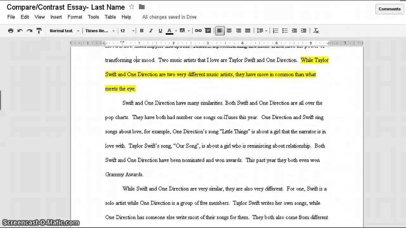Star the Compare/Contrast Essay document

132,7
